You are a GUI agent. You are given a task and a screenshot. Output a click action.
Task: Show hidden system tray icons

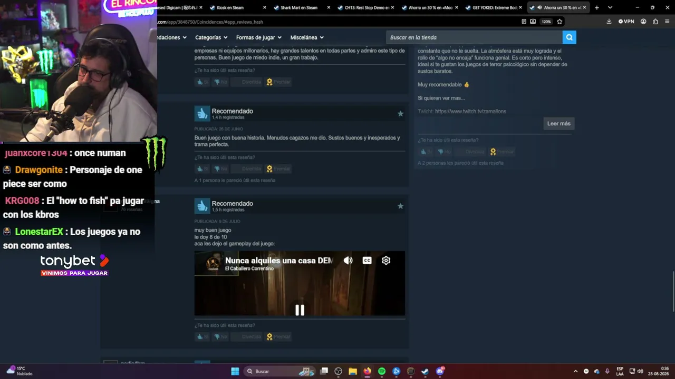576,371
